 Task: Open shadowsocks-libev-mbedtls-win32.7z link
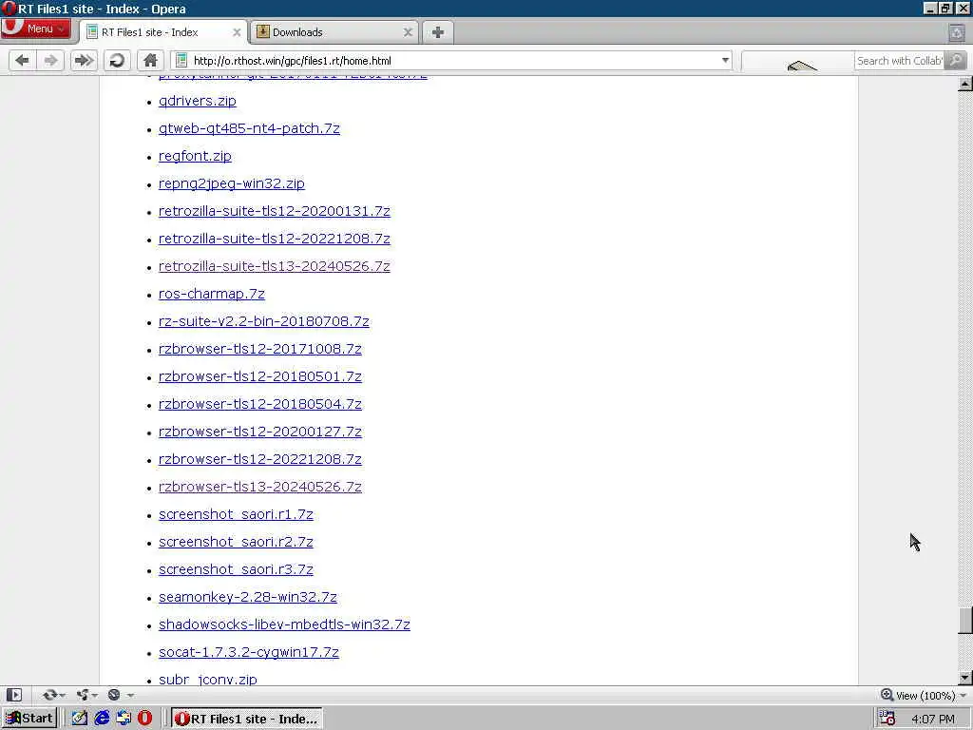[284, 624]
